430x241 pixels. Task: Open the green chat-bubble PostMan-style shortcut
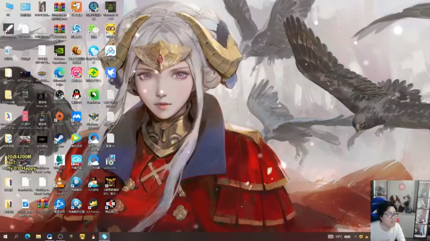tap(93, 95)
